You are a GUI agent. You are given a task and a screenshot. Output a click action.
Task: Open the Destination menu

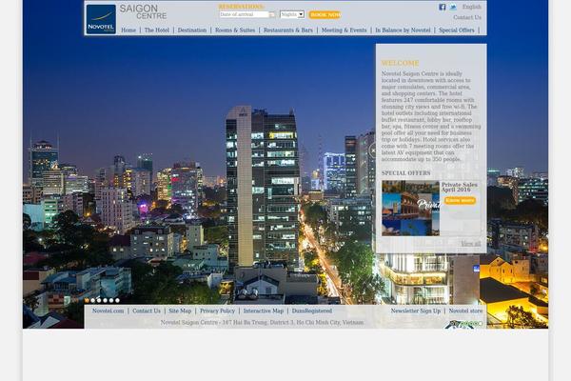tap(192, 30)
